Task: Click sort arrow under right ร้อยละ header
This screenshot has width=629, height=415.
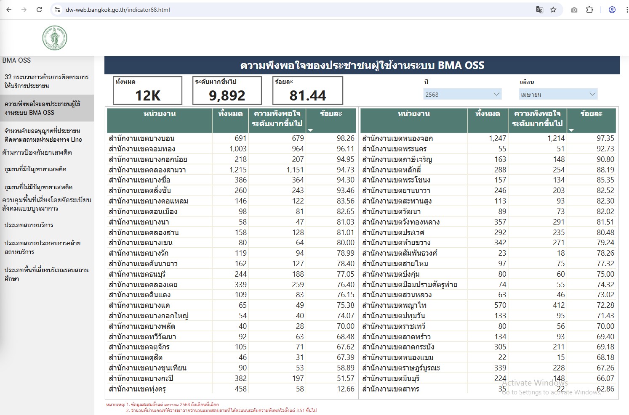Action: click(x=571, y=130)
